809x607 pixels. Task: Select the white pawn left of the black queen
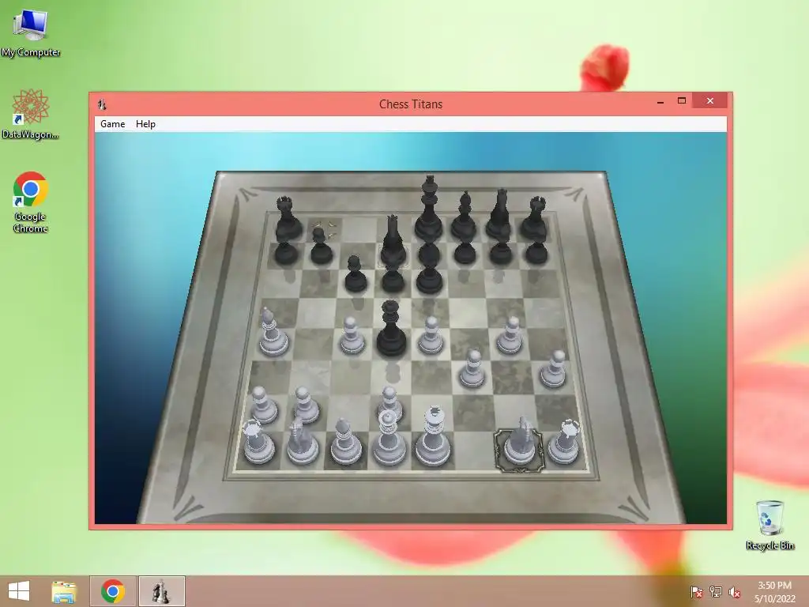point(352,335)
